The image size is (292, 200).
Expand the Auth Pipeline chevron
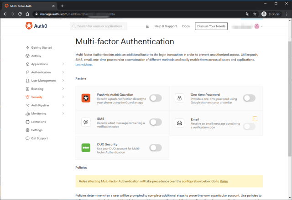pyautogui.click(x=63, y=105)
